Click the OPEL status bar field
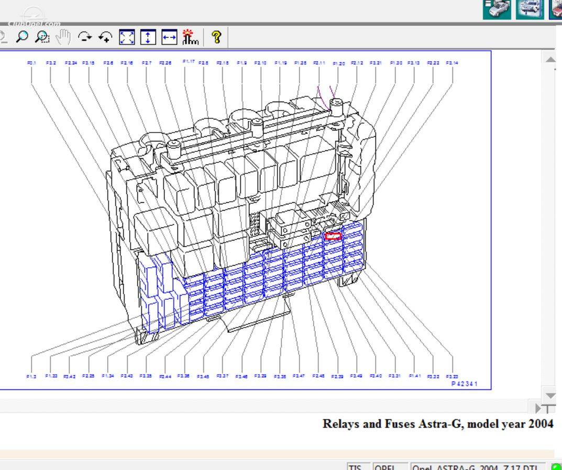 (x=390, y=466)
